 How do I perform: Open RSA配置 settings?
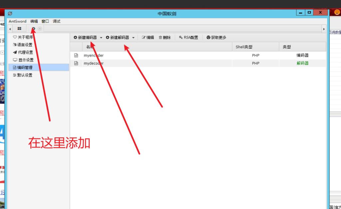pos(188,38)
